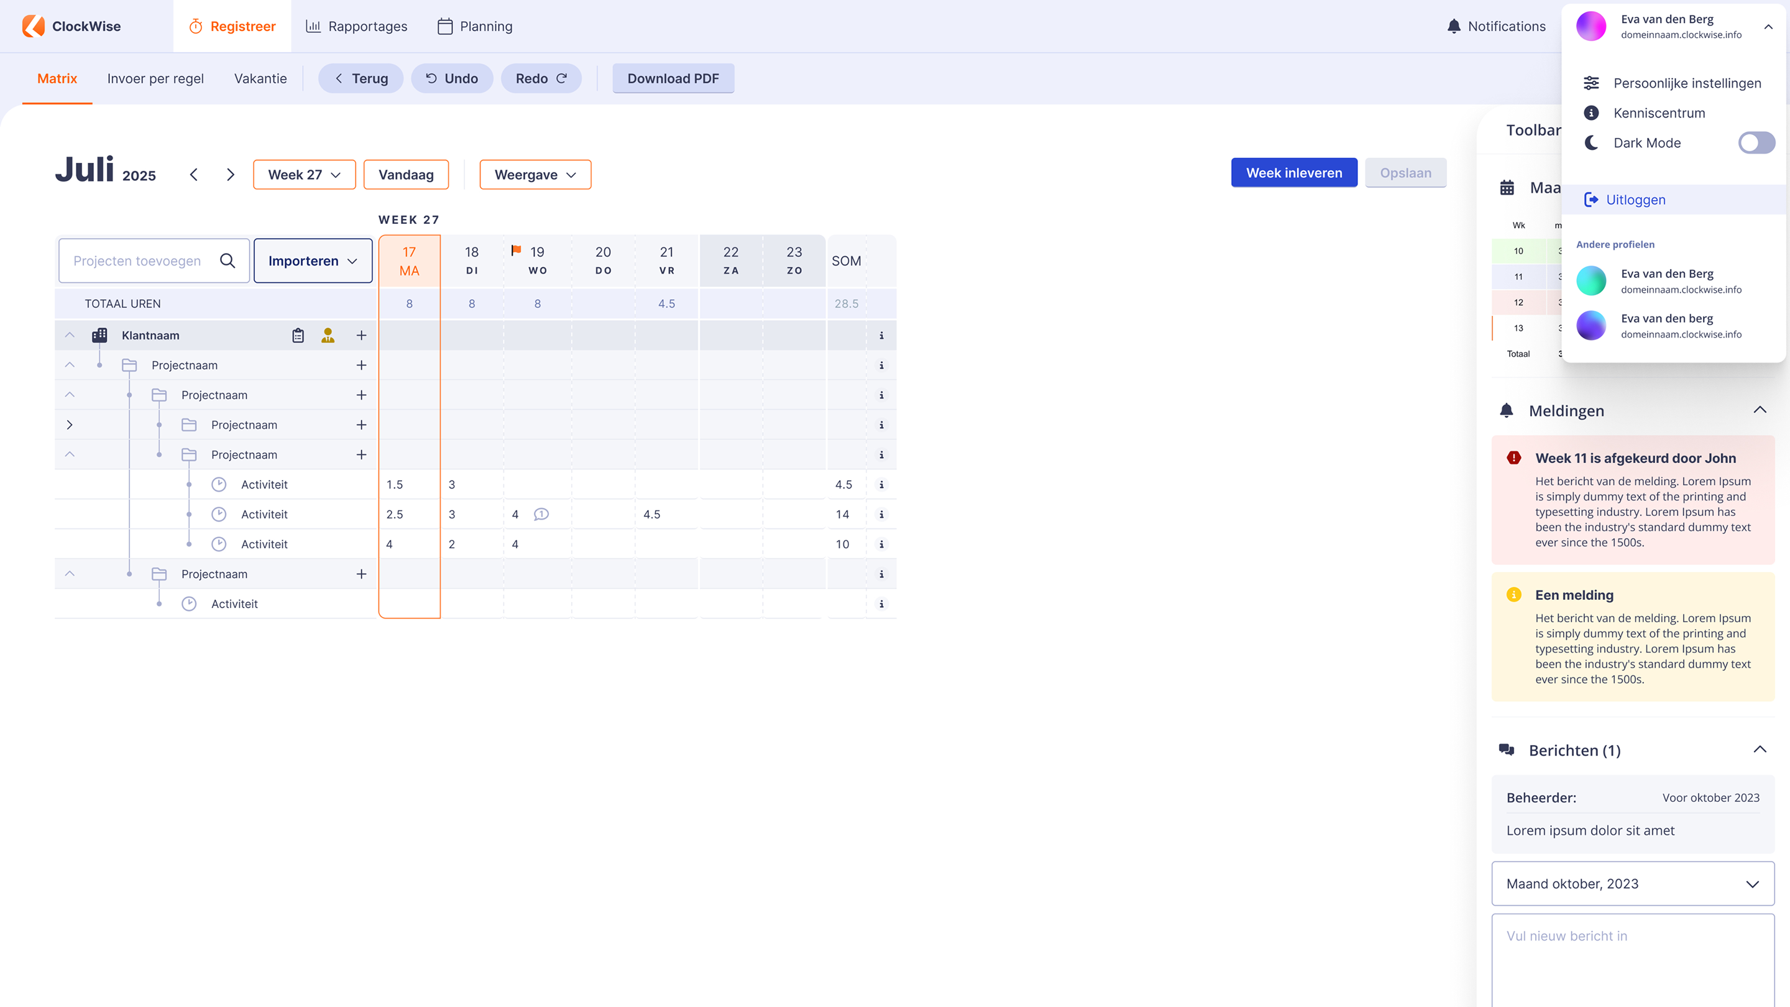Viewport: 1790px width, 1007px height.
Task: Click the clipboard icon on Klantnaam row
Action: [x=298, y=336]
